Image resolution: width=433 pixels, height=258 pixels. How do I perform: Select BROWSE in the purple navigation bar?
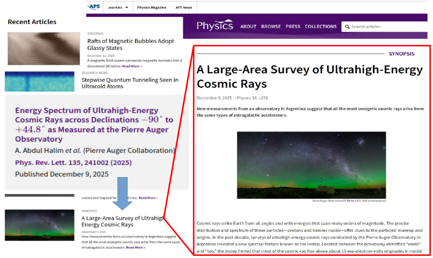click(x=271, y=27)
